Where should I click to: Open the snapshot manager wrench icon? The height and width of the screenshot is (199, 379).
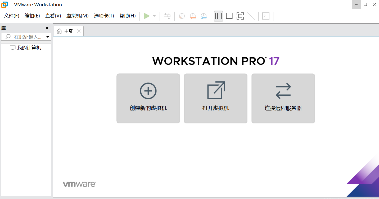point(204,16)
